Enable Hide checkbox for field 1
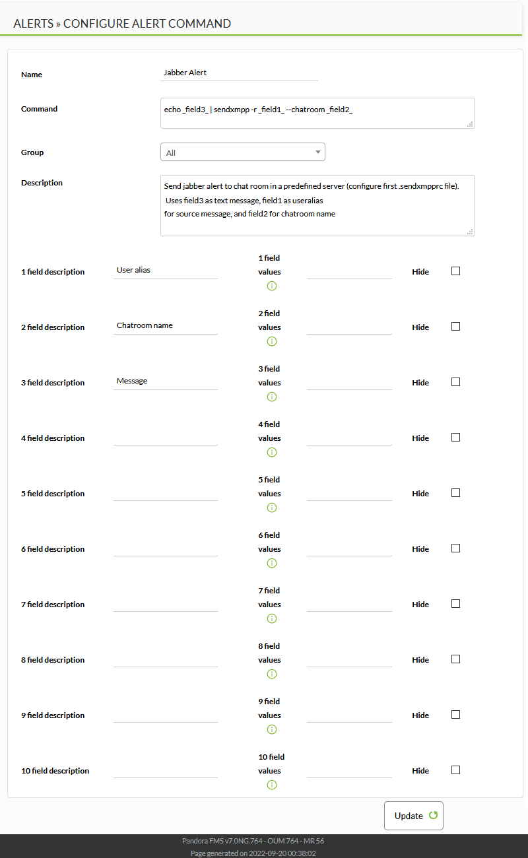528x858 pixels. pos(455,271)
